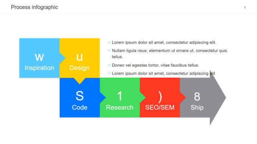Click the Ship label
Viewport: 257px width, 144px height.
click(x=197, y=108)
